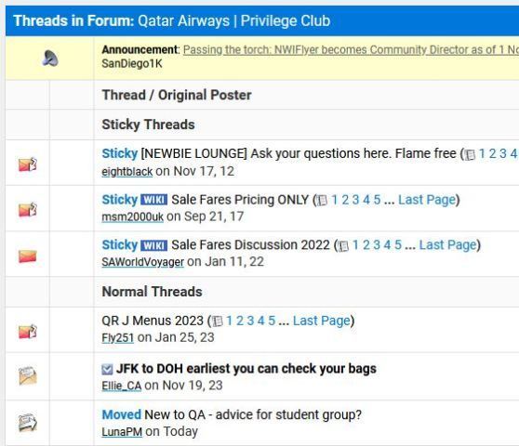The image size is (519, 446).
Task: Click the WIKI badge on Sale Fares Pricing ONLY
Action: [153, 200]
